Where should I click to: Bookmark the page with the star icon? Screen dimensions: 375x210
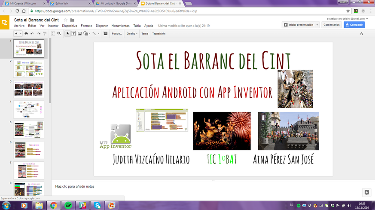point(348,11)
